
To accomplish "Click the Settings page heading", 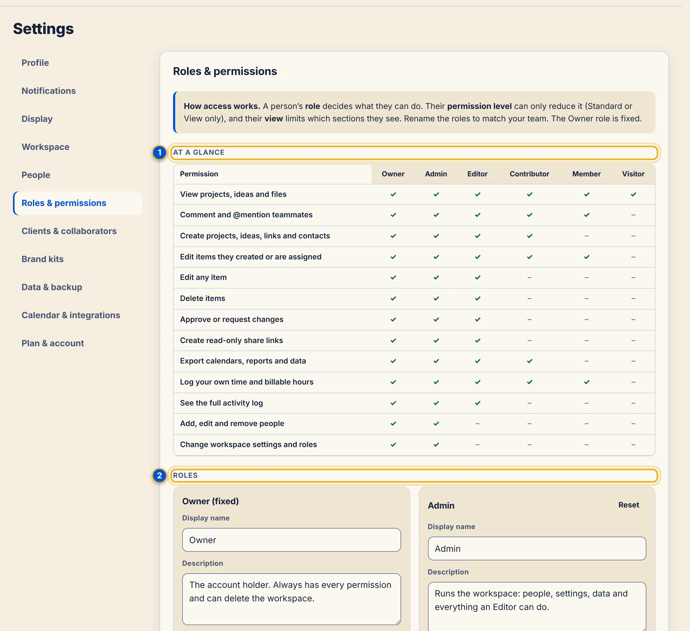I will pos(43,29).
